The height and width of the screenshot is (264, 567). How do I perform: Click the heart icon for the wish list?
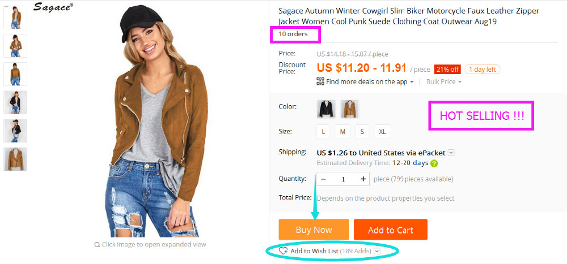tap(283, 250)
